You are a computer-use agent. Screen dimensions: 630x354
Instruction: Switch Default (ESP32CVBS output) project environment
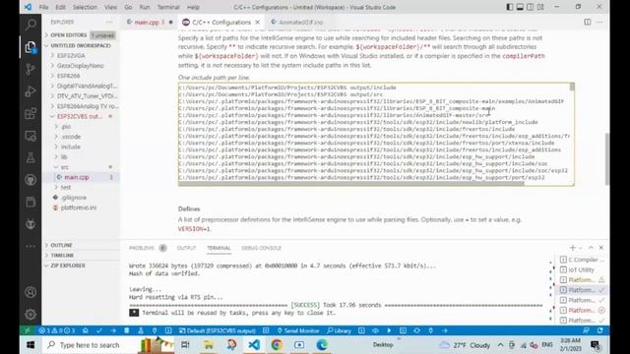point(218,330)
